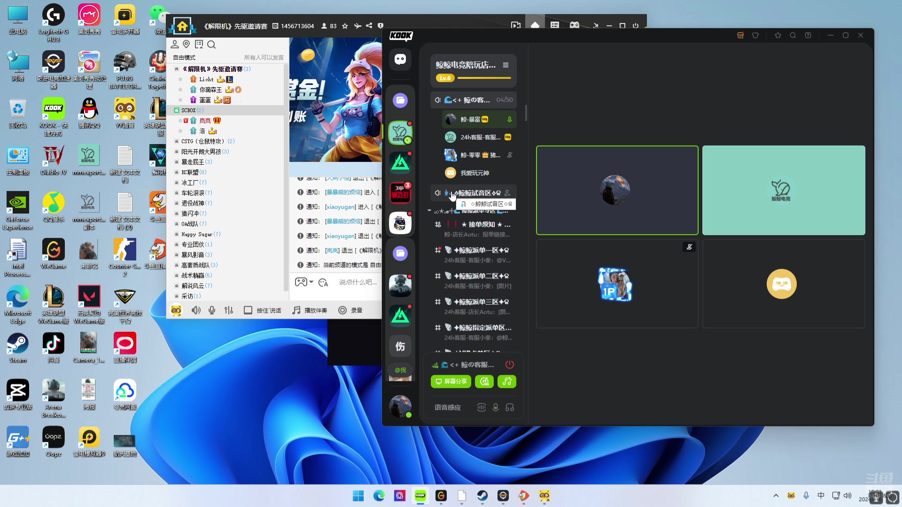The height and width of the screenshot is (507, 902).
Task: Toggle KOOK headphone deafen icon
Action: 510,407
